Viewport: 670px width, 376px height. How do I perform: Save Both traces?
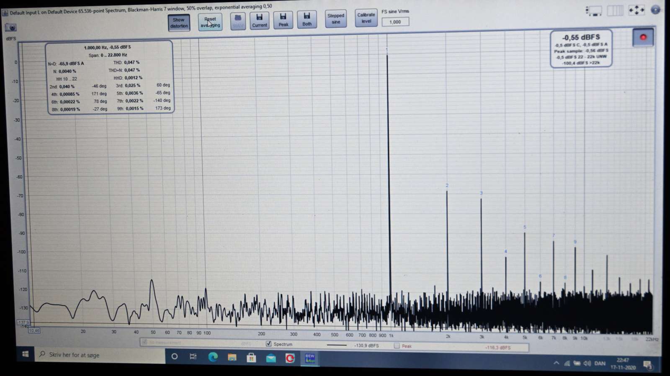pyautogui.click(x=307, y=19)
